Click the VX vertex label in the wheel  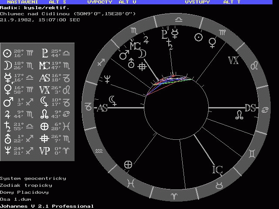point(233,61)
